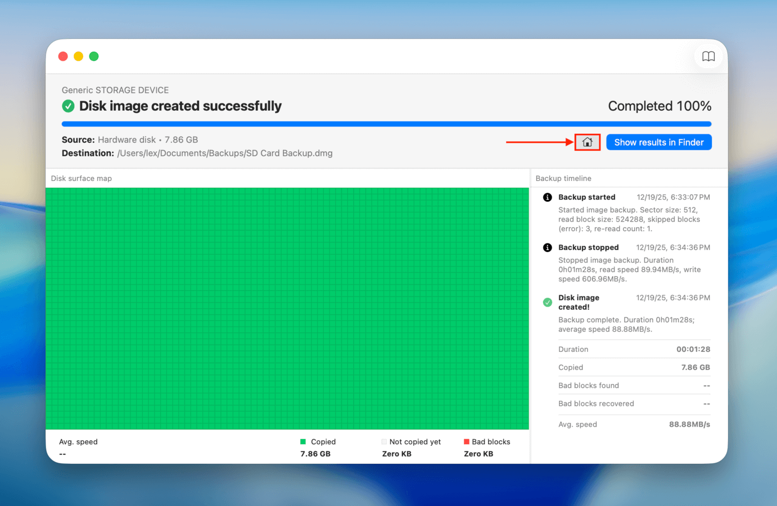This screenshot has width=777, height=506.
Task: Click the info icon beside Backup started
Action: click(x=547, y=197)
